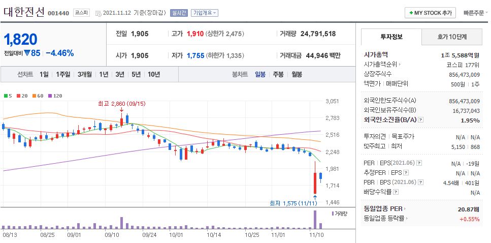Screen dimensions: 491x243
Task: Click the 최저 1,575 (11/11) chart marker
Action: click(293, 203)
